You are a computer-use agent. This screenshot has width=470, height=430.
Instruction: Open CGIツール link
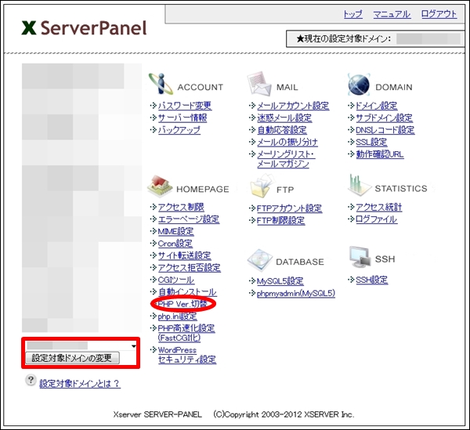[x=176, y=280]
